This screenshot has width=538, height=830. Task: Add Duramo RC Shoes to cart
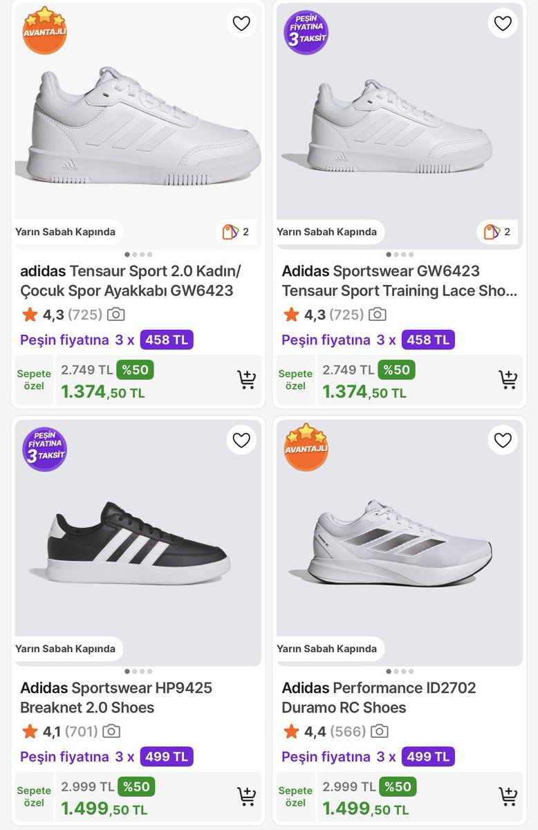(x=508, y=796)
